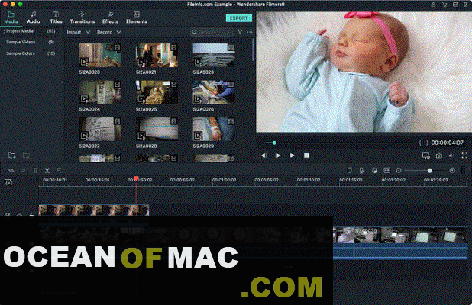
Task: Click the delete trash icon in timeline toolbar
Action: 35,170
